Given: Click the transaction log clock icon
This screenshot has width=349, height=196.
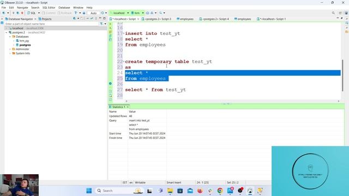Looking at the screenshot, I should pyautogui.click(x=103, y=13).
